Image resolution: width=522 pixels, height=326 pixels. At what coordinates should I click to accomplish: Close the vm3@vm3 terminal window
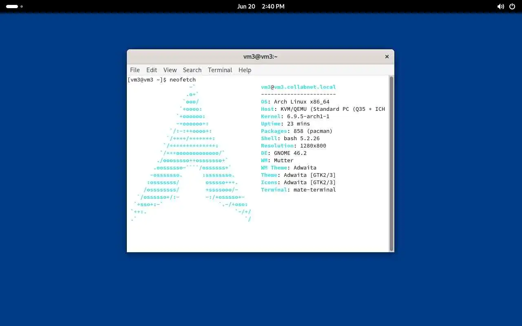click(387, 57)
